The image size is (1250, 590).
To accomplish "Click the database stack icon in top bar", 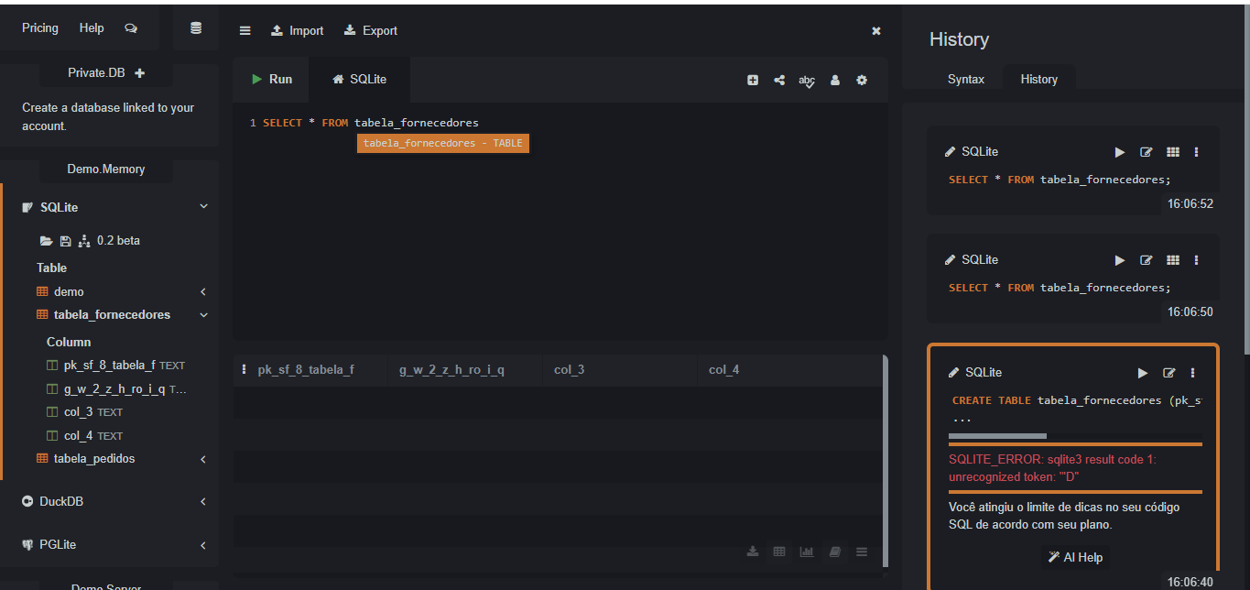I will (x=196, y=28).
